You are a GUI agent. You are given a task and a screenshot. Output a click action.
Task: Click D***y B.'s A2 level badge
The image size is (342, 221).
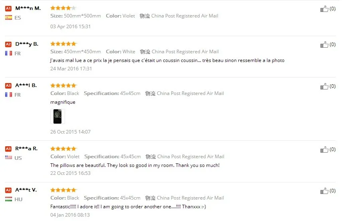point(8,45)
